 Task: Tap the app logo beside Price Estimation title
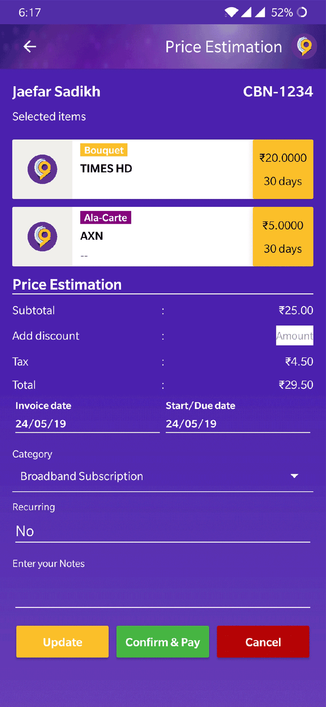point(304,47)
